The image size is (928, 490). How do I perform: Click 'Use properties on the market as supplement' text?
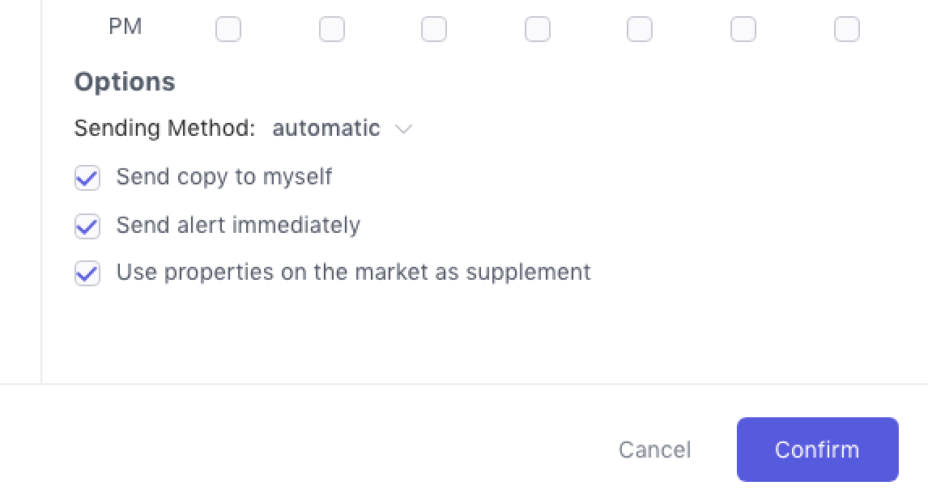coord(354,272)
